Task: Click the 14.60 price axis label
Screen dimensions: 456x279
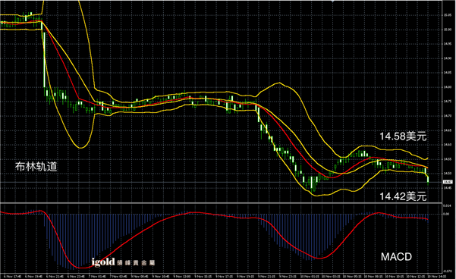Action: click(447, 145)
